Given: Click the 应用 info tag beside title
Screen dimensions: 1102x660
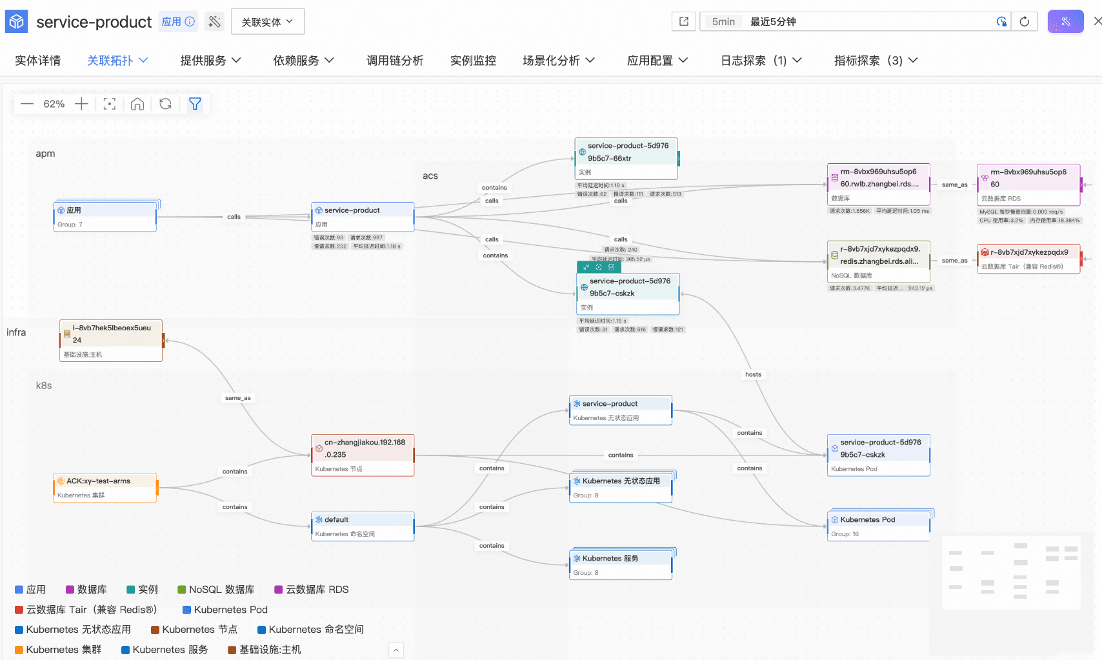Looking at the screenshot, I should pyautogui.click(x=178, y=21).
